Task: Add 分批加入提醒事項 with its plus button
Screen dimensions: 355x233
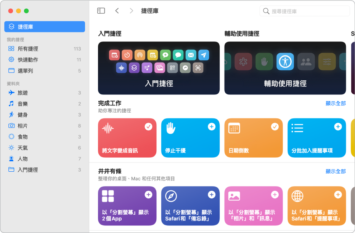Action: tap(338, 126)
